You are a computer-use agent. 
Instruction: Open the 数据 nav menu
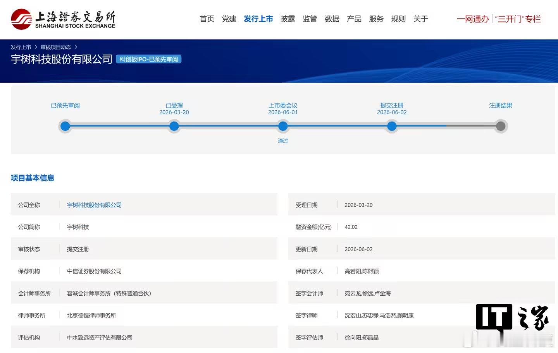332,19
